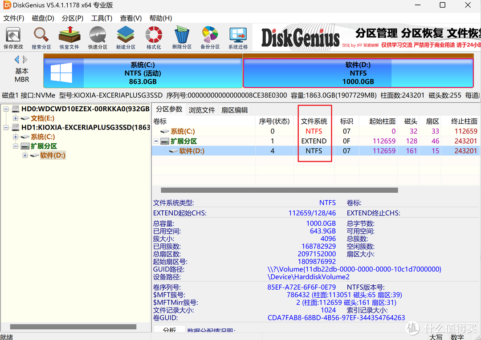481x340 pixels.
Task: Select the 系统(C:) partition block graphic
Action: (143, 71)
